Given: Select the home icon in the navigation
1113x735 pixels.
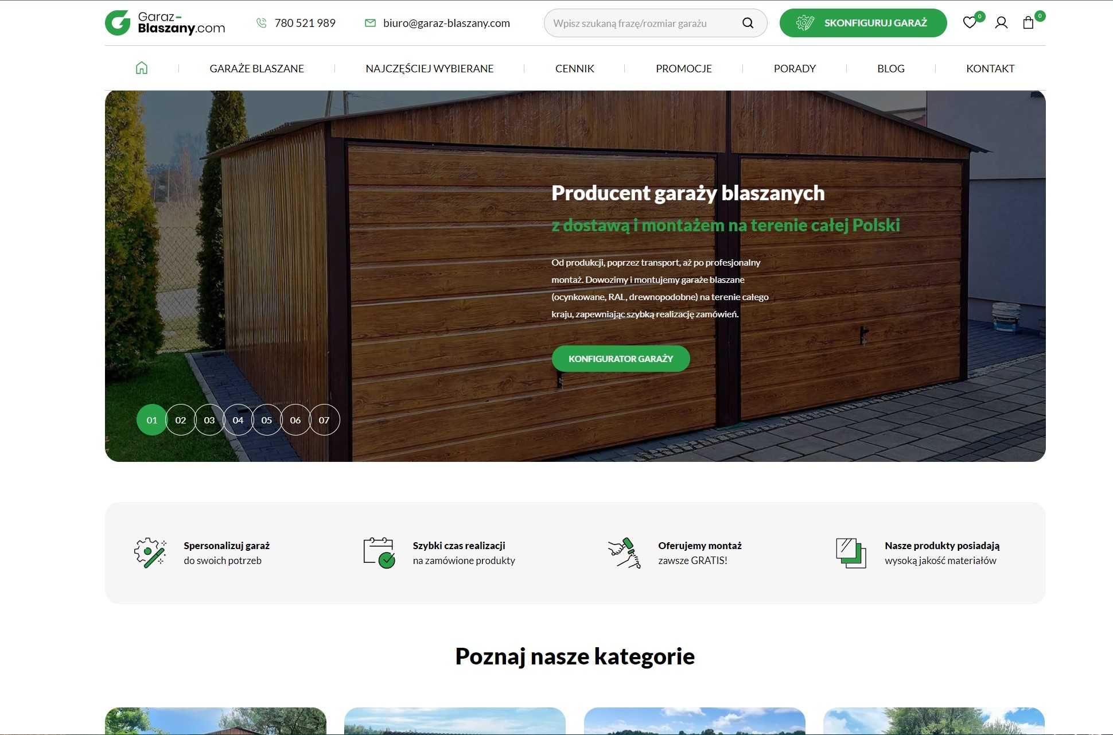Looking at the screenshot, I should (x=141, y=68).
